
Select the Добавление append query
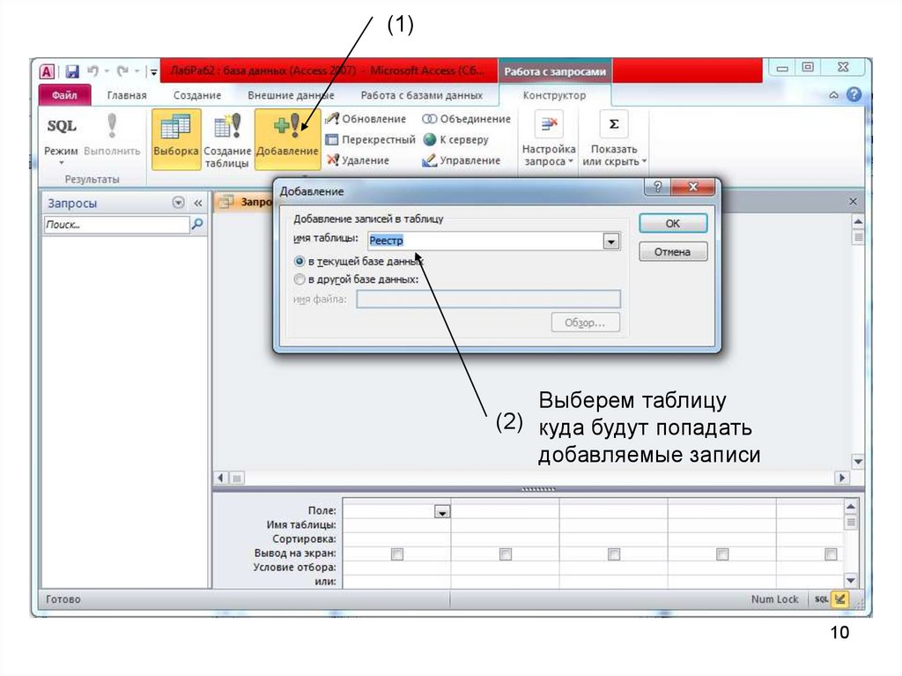287,138
